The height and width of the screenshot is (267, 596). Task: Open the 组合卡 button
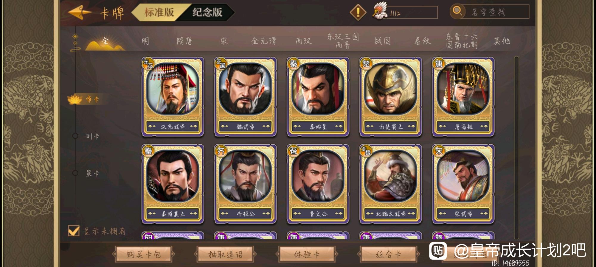click(x=389, y=254)
